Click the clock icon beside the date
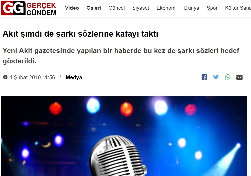 pyautogui.click(x=5, y=77)
